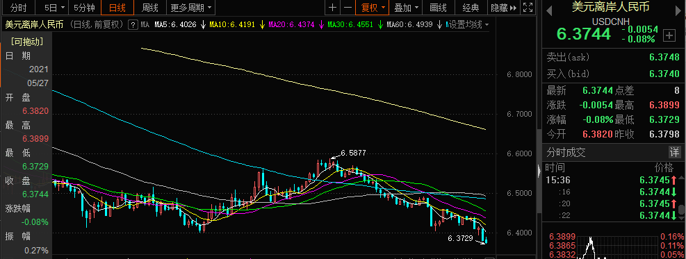Switch chart to 分时 intraday view

18,8
